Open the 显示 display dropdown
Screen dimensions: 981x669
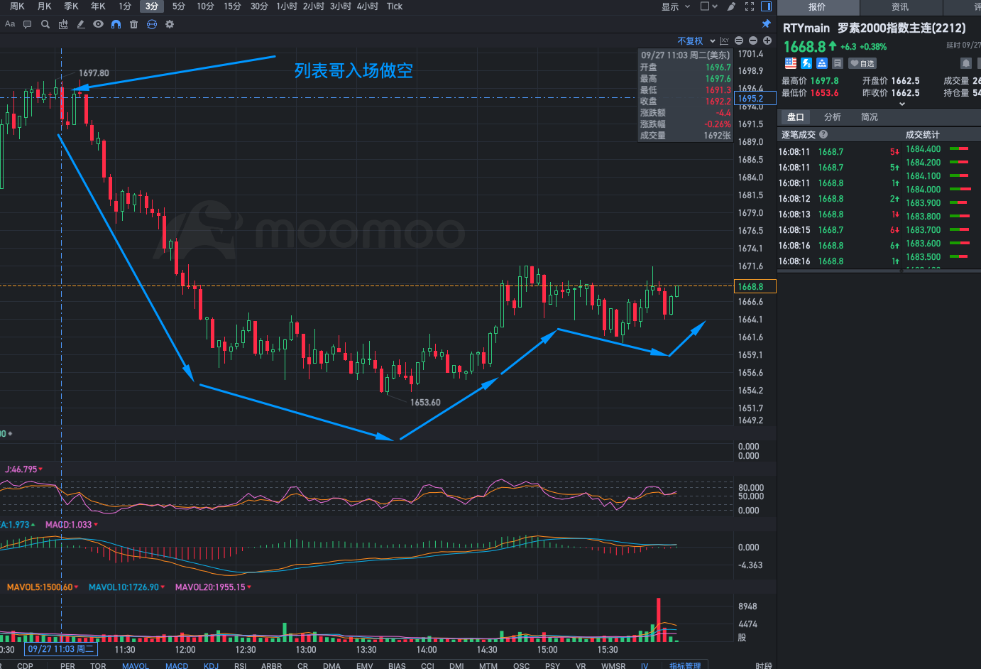[x=675, y=6]
